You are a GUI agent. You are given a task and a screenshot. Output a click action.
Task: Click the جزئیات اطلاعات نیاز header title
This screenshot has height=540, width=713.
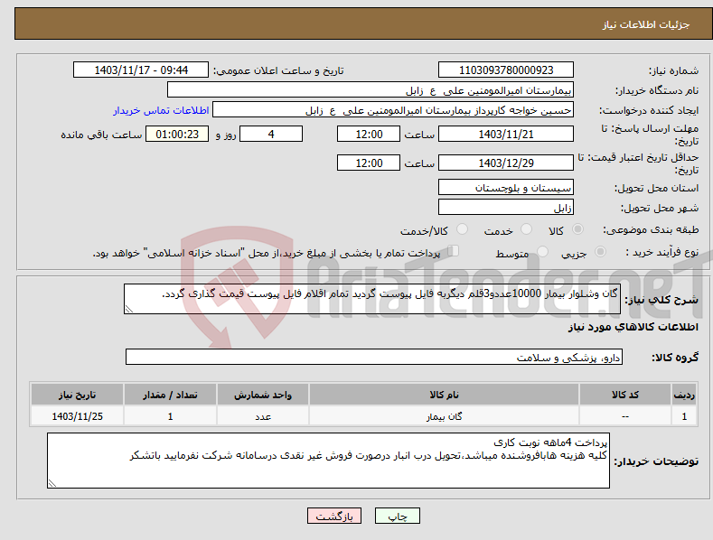[x=646, y=24]
